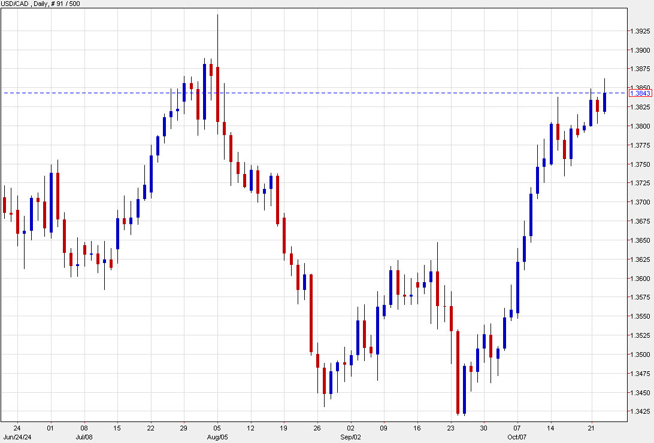Click the 1.3450 price axis label
The image size is (654, 443).
pos(640,393)
